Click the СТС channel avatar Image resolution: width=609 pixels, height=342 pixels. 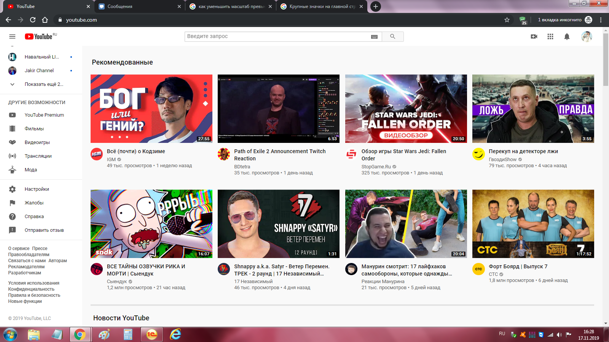coord(478,269)
